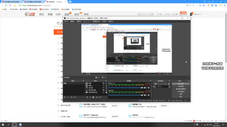This screenshot has height=127, width=227.
Task: Pop out the Audio Mixer dock panel
Action: 151,81
